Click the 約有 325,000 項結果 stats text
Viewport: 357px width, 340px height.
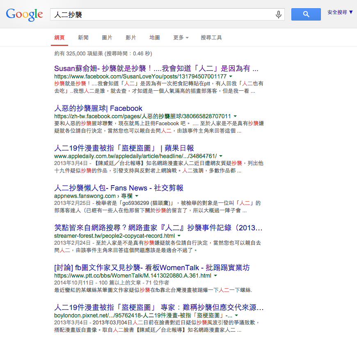click(103, 53)
